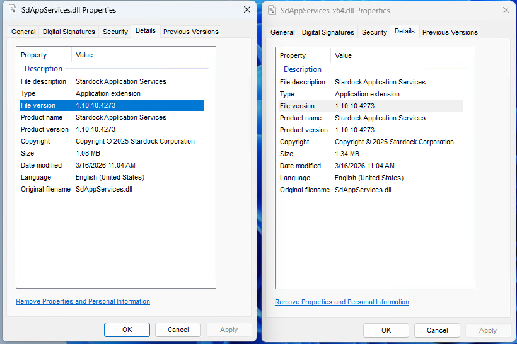The width and height of the screenshot is (517, 344).
Task: Open General tab in SdAppServices.dll Properties
Action: [23, 32]
